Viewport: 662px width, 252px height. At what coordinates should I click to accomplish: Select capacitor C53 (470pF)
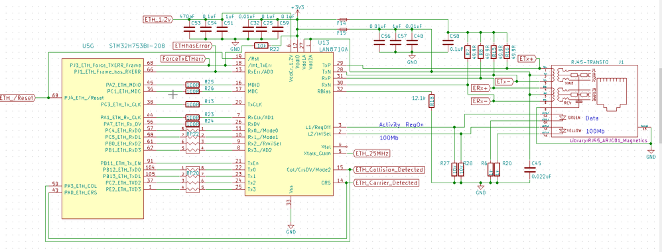[x=189, y=29]
